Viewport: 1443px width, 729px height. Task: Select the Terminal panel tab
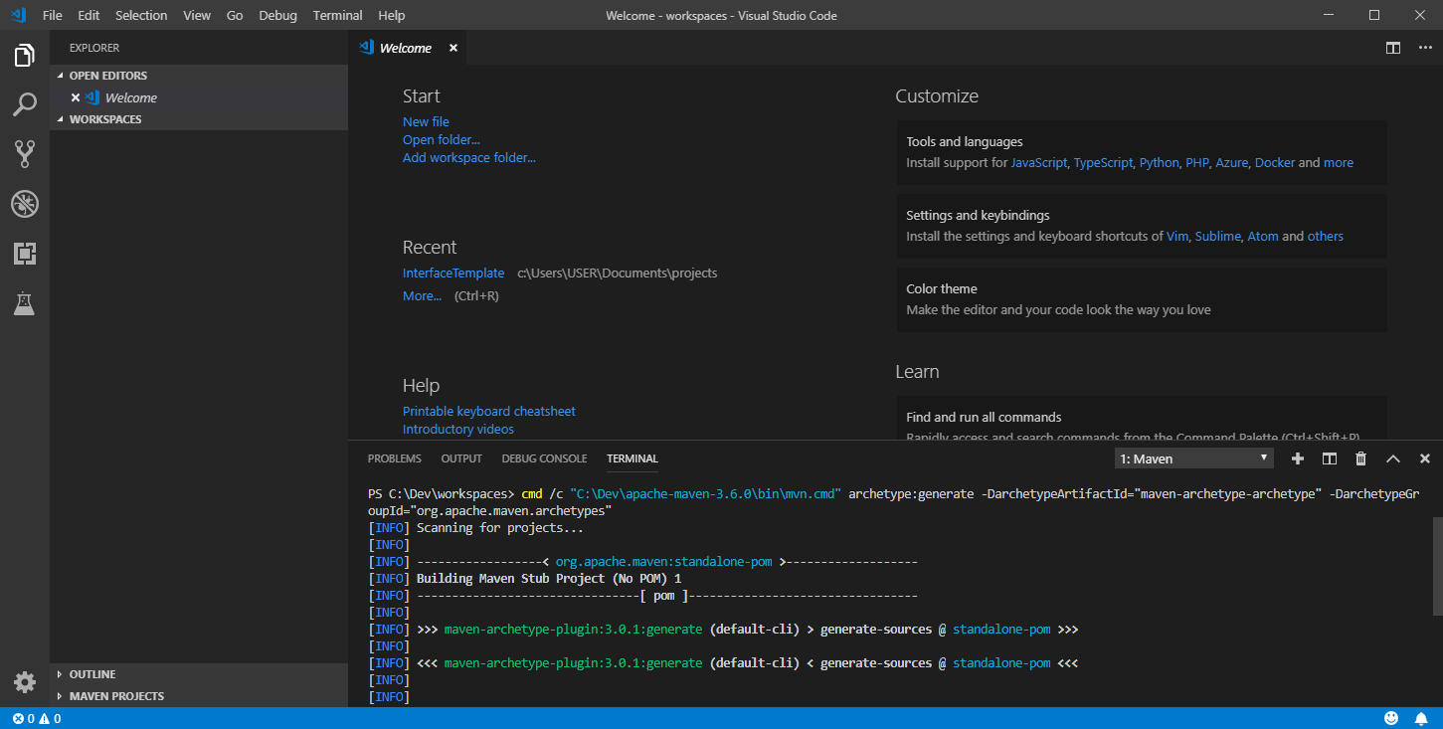point(632,458)
